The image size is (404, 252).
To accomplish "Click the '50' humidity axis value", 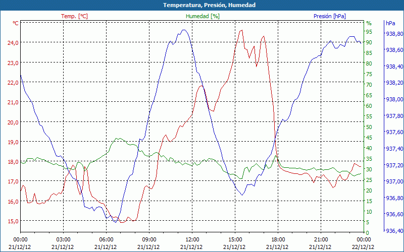I will point(369,127).
